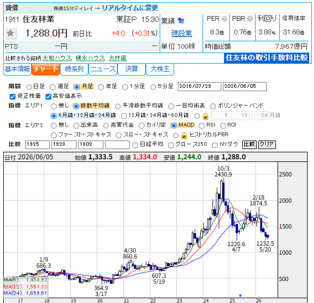This screenshot has height=303, width=314.
Task: Open the 大林組 comparison link
Action: click(x=118, y=58)
